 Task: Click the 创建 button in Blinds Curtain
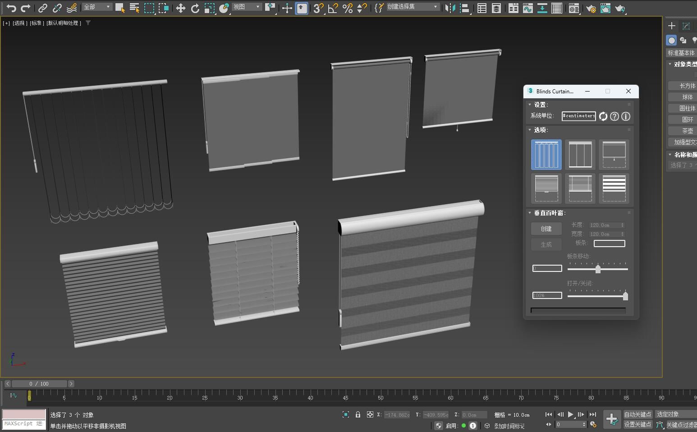[546, 229]
